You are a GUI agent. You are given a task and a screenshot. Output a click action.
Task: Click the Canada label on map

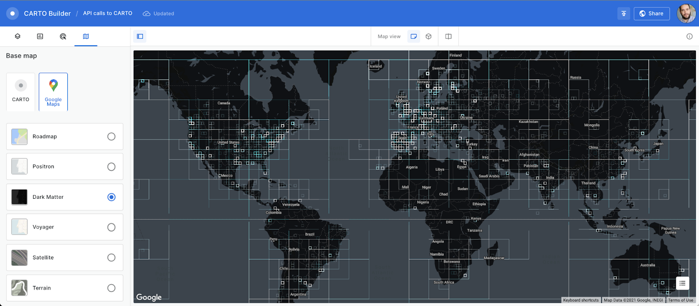pyautogui.click(x=224, y=103)
